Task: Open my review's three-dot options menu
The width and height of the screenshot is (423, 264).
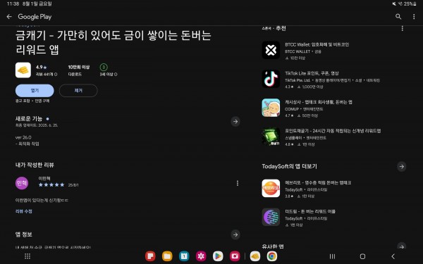Action: coord(238,183)
